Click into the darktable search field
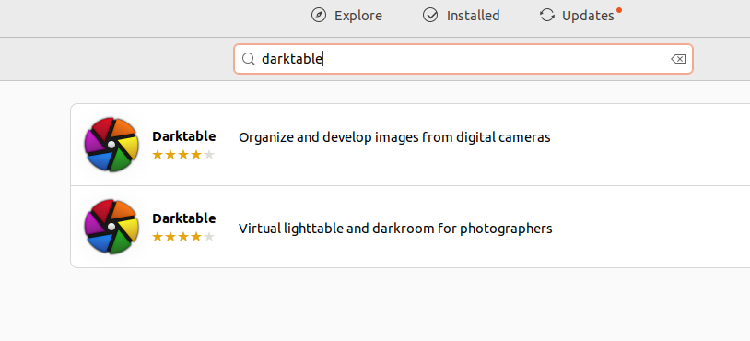Screen dimensions: 750x341 coord(463,59)
